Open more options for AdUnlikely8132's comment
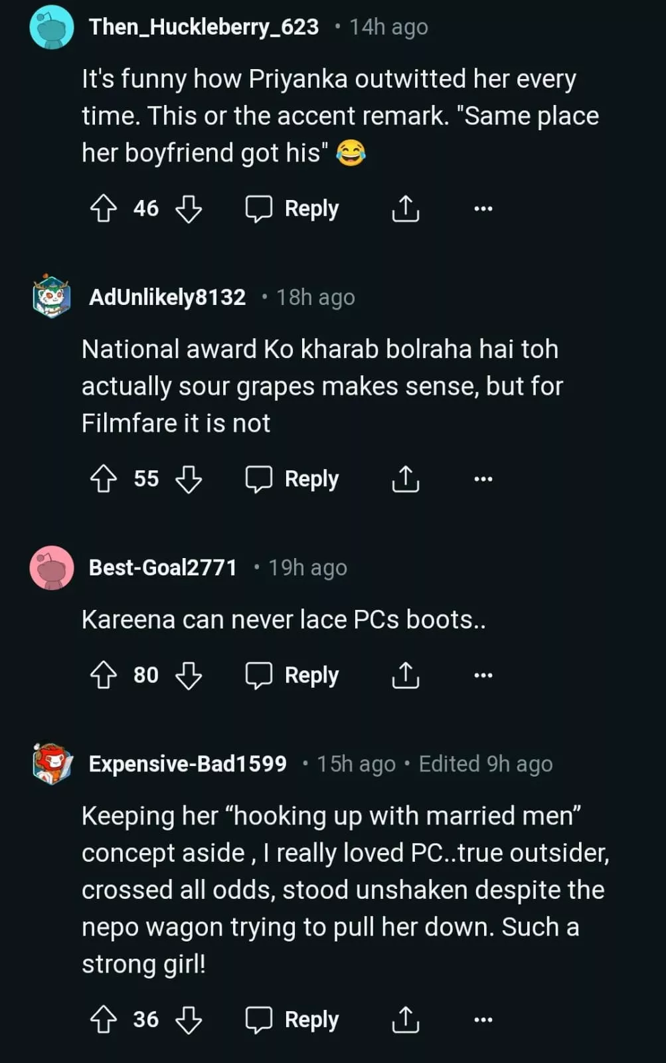 483,479
